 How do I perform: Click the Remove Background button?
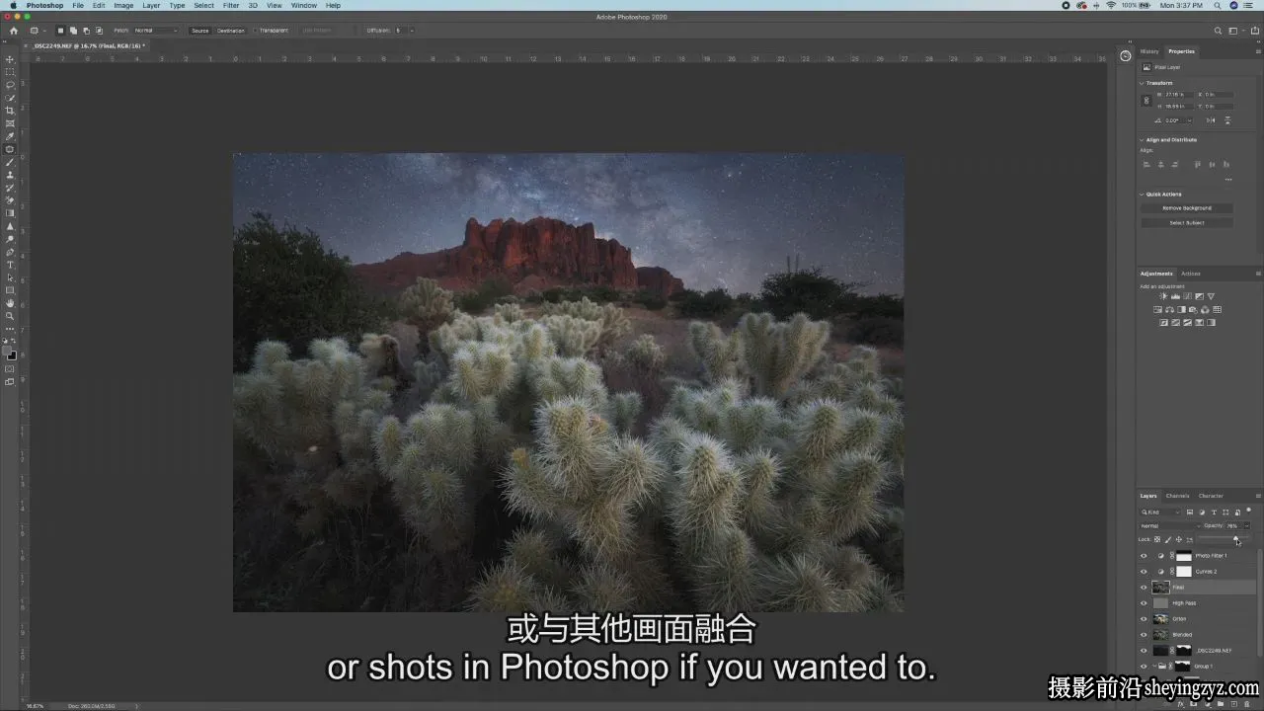pos(1187,208)
